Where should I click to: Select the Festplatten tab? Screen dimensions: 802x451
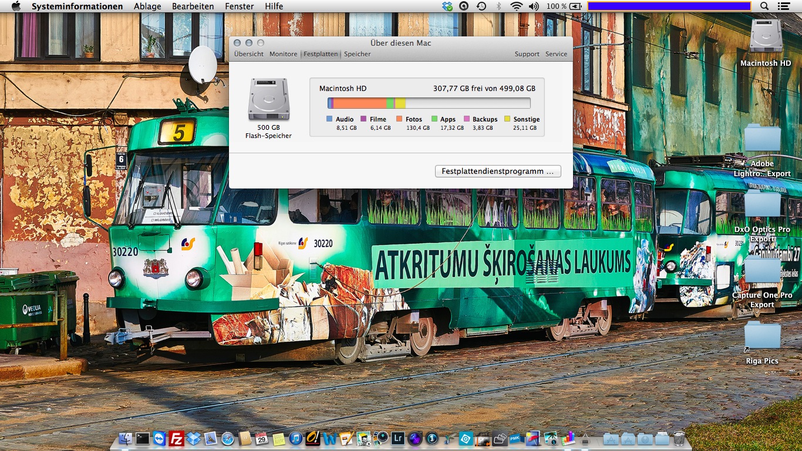(321, 54)
